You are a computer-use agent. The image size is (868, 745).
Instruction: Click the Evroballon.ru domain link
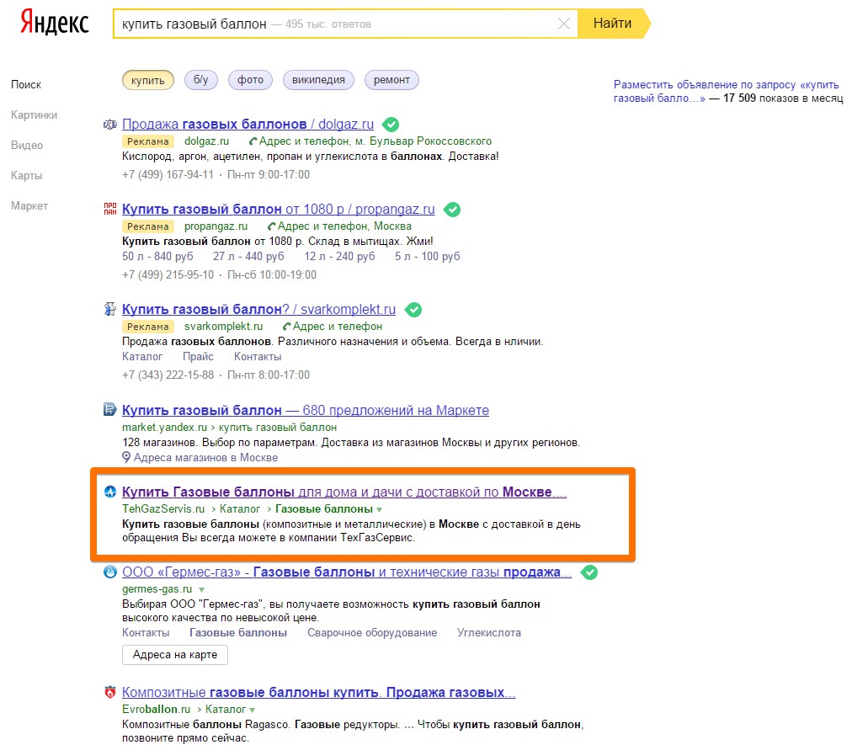156,709
